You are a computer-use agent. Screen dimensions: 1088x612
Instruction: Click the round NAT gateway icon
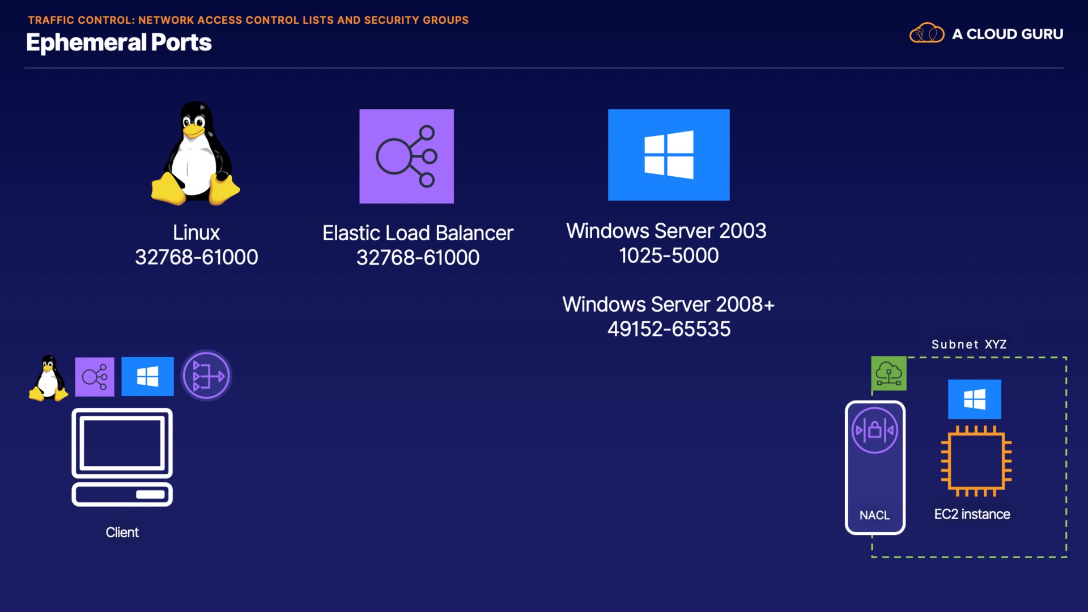click(x=206, y=376)
